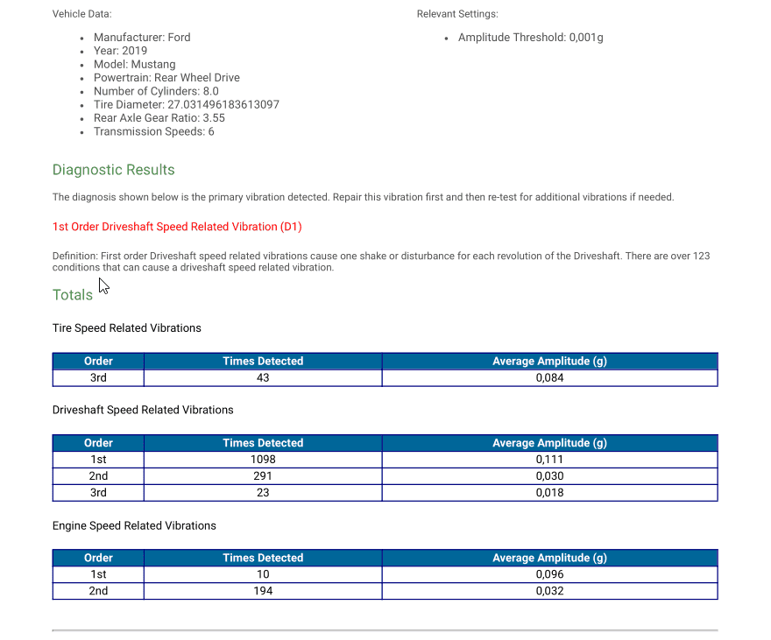Screen dimensions: 771x640
Task: Click the 'Transmission Speeds: 6' entry
Action: [154, 131]
